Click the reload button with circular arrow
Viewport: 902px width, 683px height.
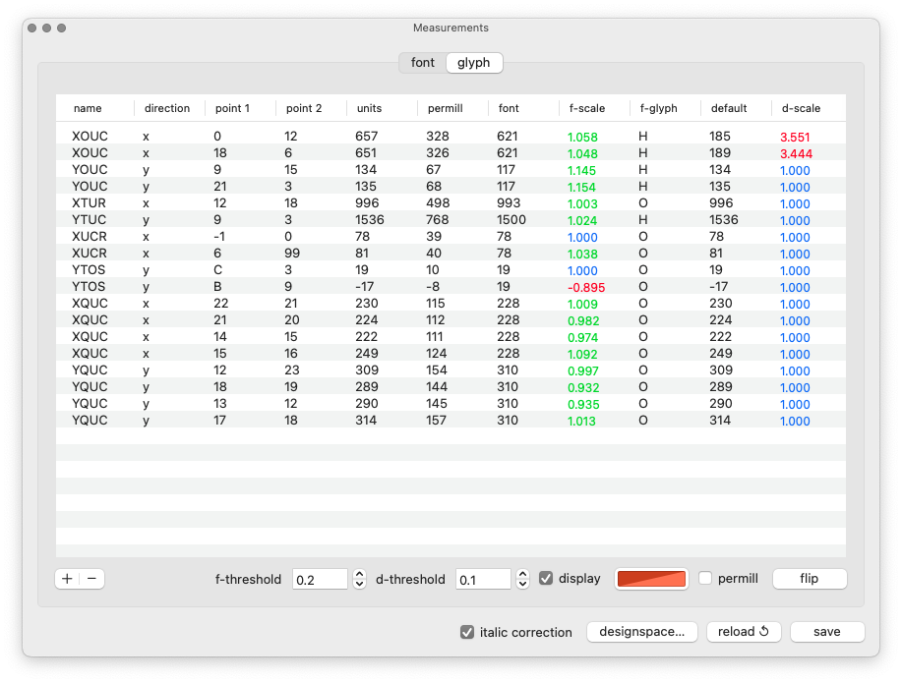coord(744,632)
